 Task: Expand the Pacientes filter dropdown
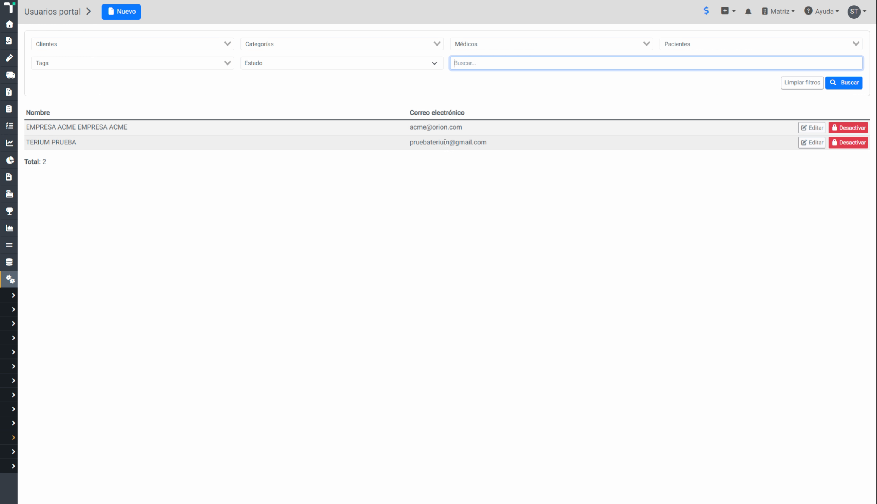click(x=761, y=44)
